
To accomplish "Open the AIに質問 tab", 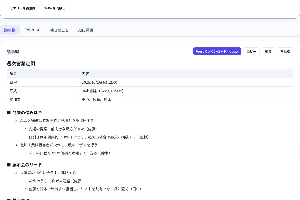I will pyautogui.click(x=86, y=30).
